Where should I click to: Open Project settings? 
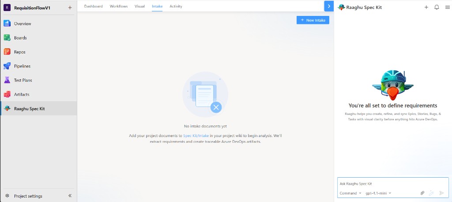click(x=28, y=196)
